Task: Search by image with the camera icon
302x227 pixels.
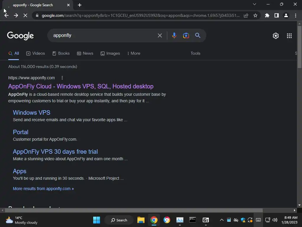Action: (186, 35)
